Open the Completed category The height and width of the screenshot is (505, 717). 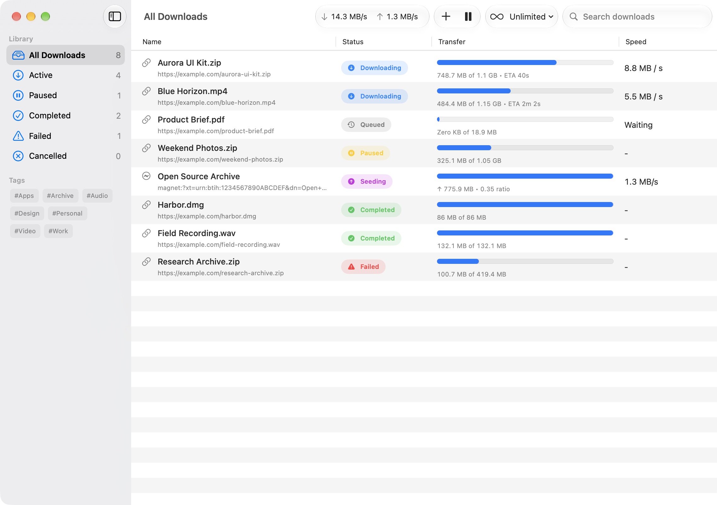click(x=66, y=116)
